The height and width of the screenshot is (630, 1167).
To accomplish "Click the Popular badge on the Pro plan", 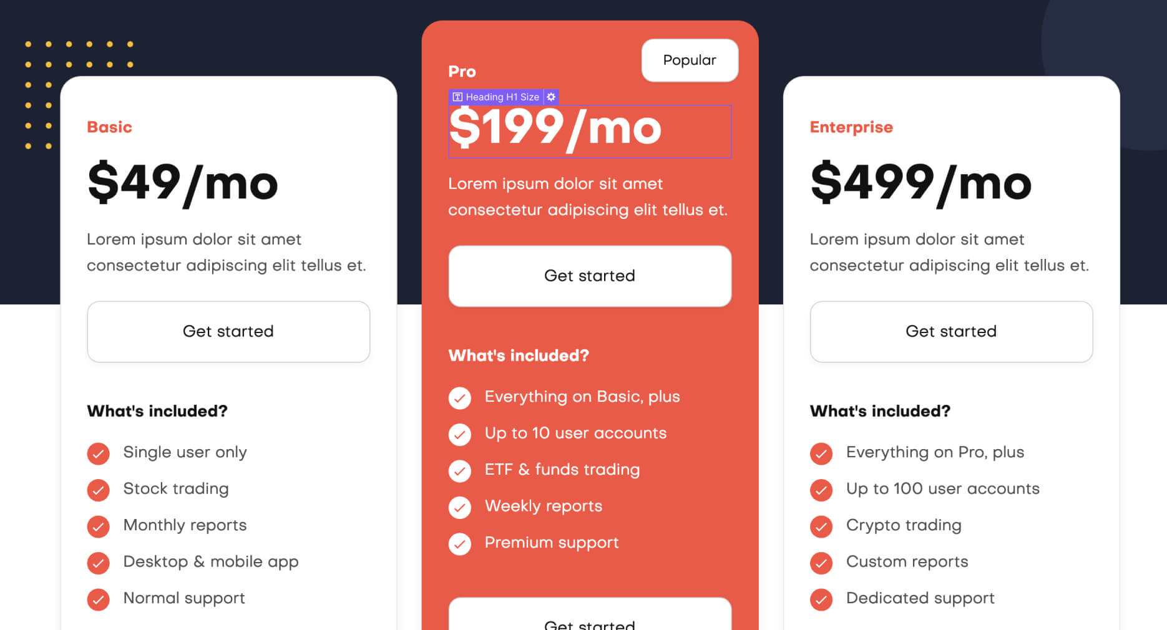I will 690,60.
